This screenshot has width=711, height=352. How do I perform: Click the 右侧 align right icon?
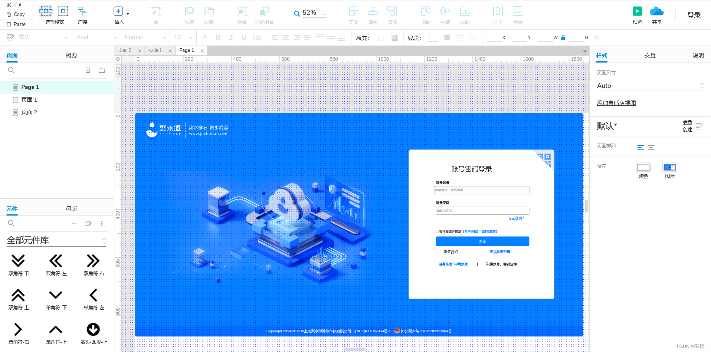tap(392, 11)
